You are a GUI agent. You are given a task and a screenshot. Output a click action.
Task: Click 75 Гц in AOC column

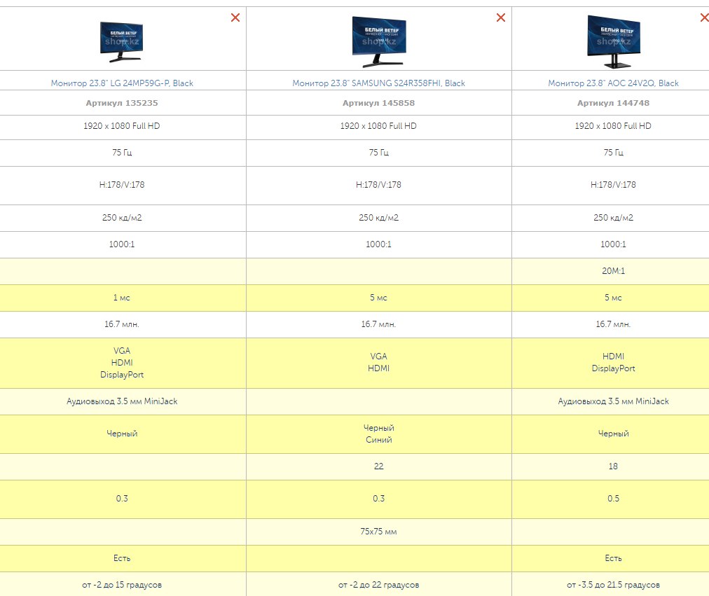[x=613, y=153]
